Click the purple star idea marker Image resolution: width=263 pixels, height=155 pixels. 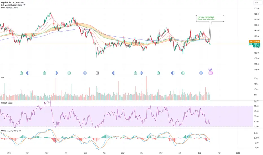pyautogui.click(x=210, y=69)
